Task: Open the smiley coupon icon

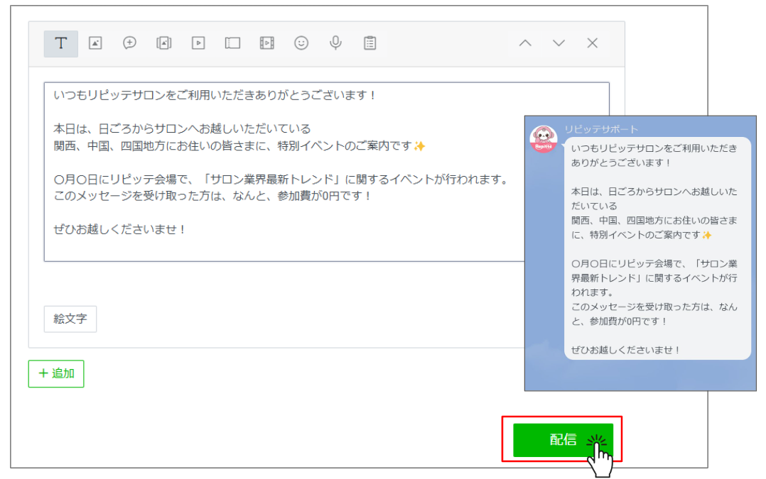Action: pyautogui.click(x=301, y=43)
